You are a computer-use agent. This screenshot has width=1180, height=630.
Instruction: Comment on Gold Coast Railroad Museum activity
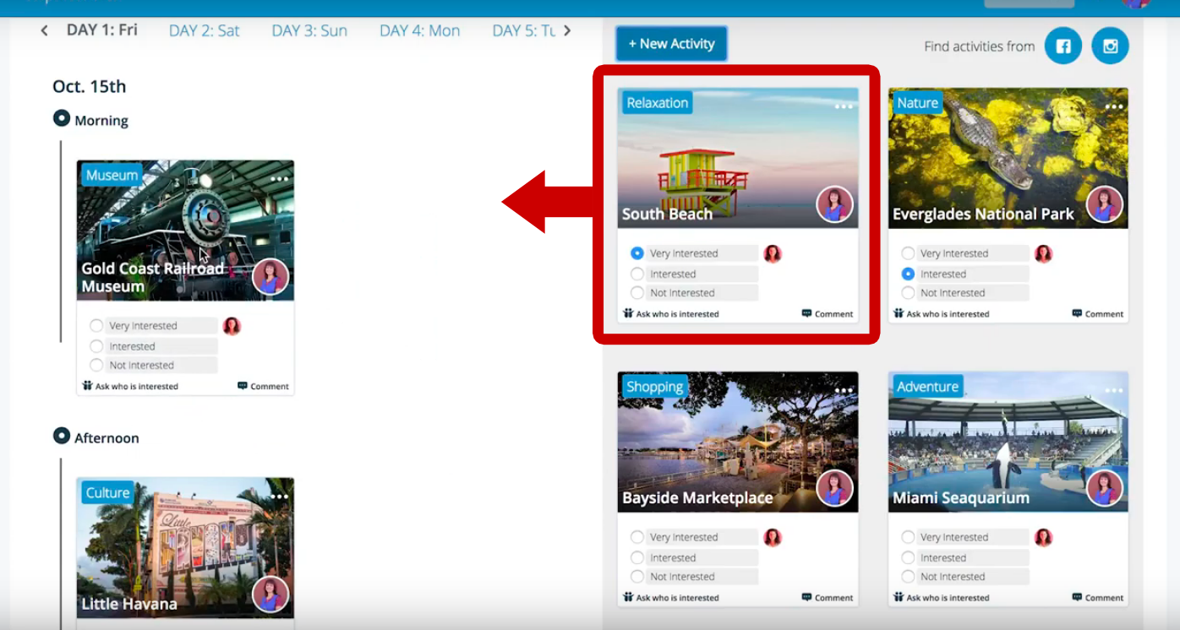tap(264, 387)
